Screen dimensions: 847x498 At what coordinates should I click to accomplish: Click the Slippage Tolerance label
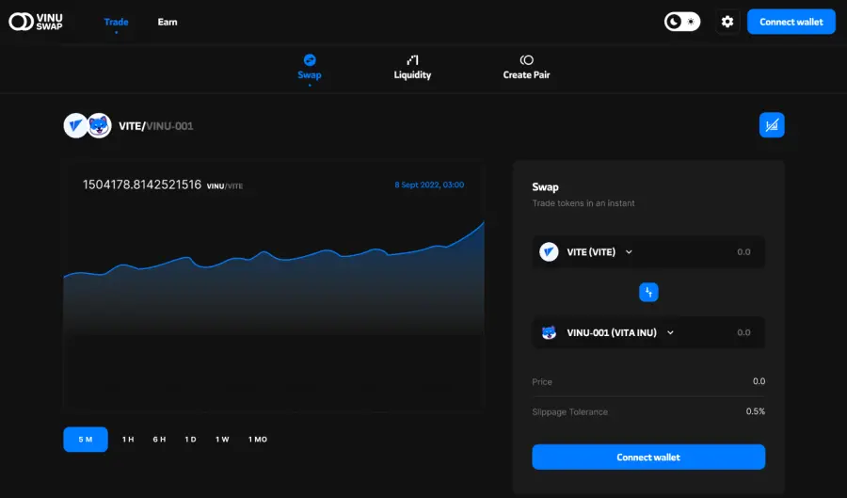click(569, 411)
